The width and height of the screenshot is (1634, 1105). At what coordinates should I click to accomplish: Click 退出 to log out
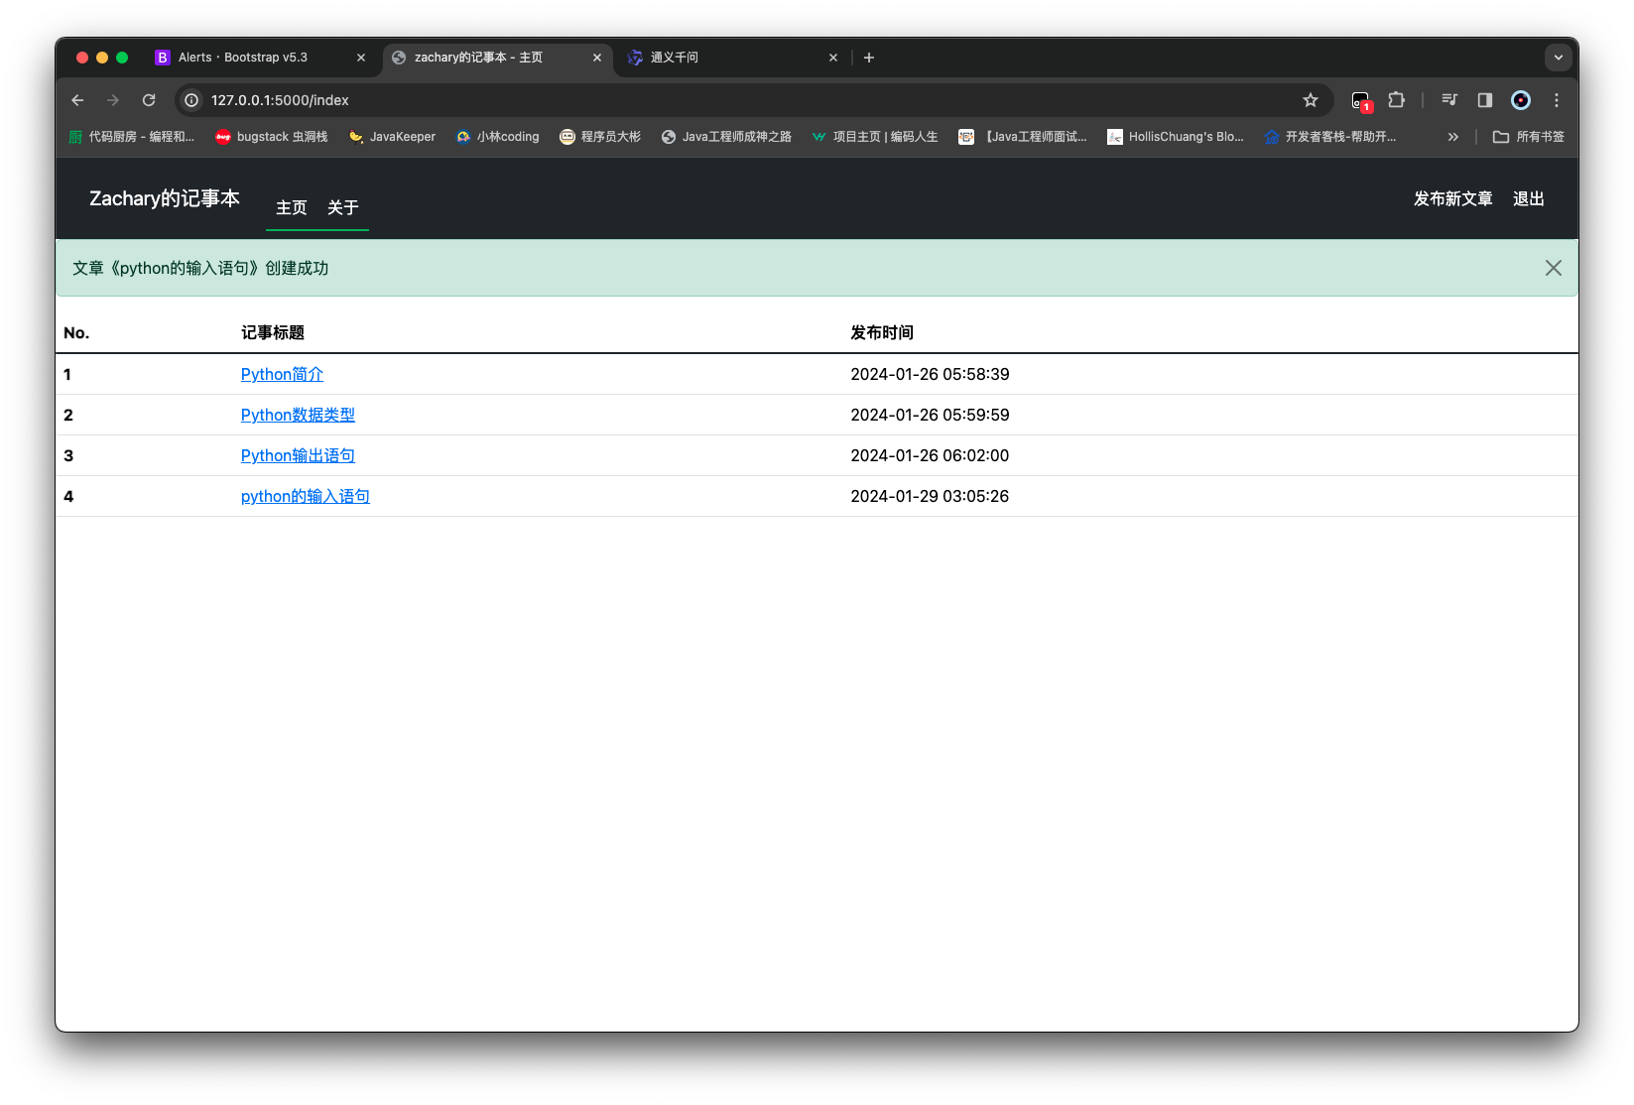pyautogui.click(x=1529, y=198)
